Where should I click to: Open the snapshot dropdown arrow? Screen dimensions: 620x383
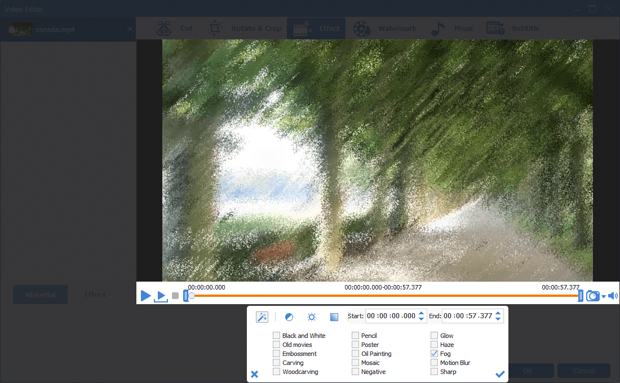tap(604, 296)
